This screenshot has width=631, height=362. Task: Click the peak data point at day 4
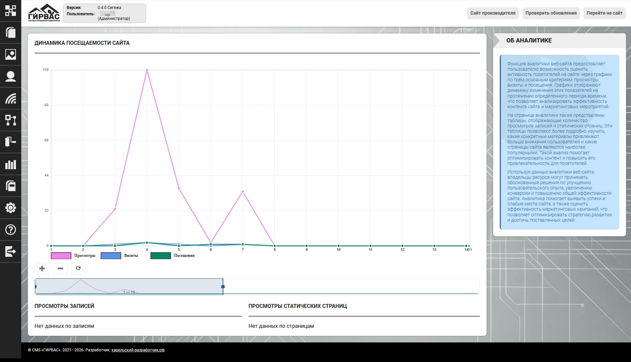pos(147,70)
